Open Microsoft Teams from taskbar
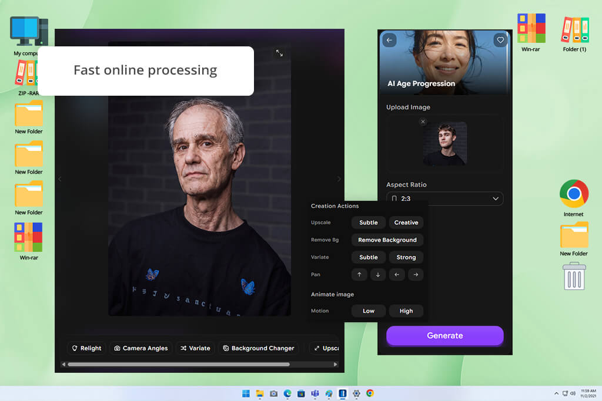 (315, 393)
